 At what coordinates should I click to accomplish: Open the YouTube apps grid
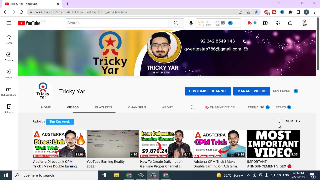[278, 23]
